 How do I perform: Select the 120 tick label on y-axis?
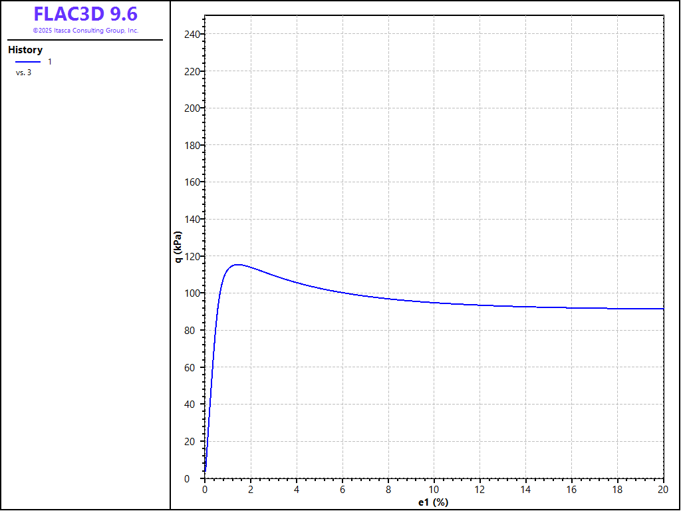tap(190, 256)
